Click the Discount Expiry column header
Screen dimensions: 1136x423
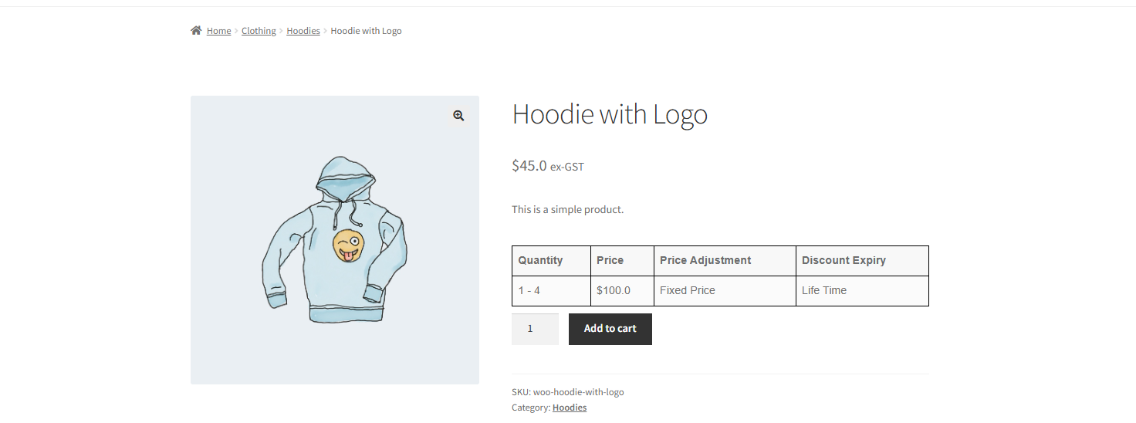(x=844, y=260)
